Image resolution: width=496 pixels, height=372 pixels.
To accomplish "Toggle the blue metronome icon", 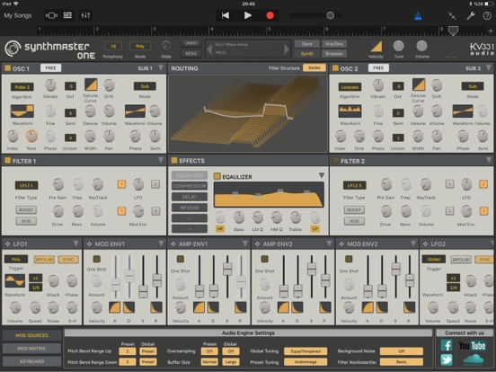I will coord(418,15).
